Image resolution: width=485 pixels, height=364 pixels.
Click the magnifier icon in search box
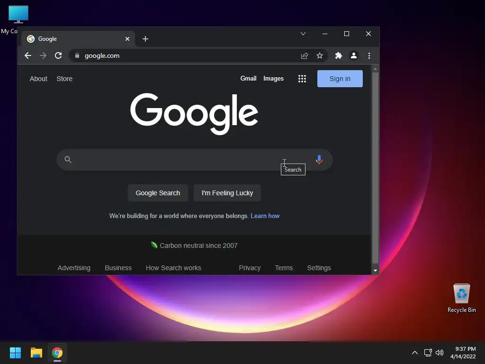pyautogui.click(x=68, y=159)
